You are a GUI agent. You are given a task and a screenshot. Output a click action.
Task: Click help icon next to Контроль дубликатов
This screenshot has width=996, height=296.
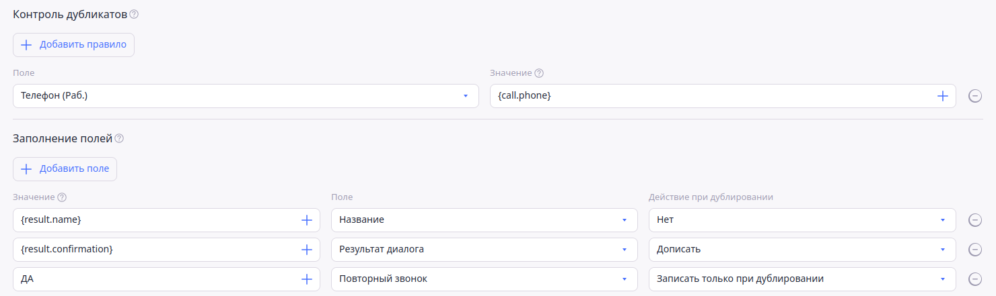[134, 14]
